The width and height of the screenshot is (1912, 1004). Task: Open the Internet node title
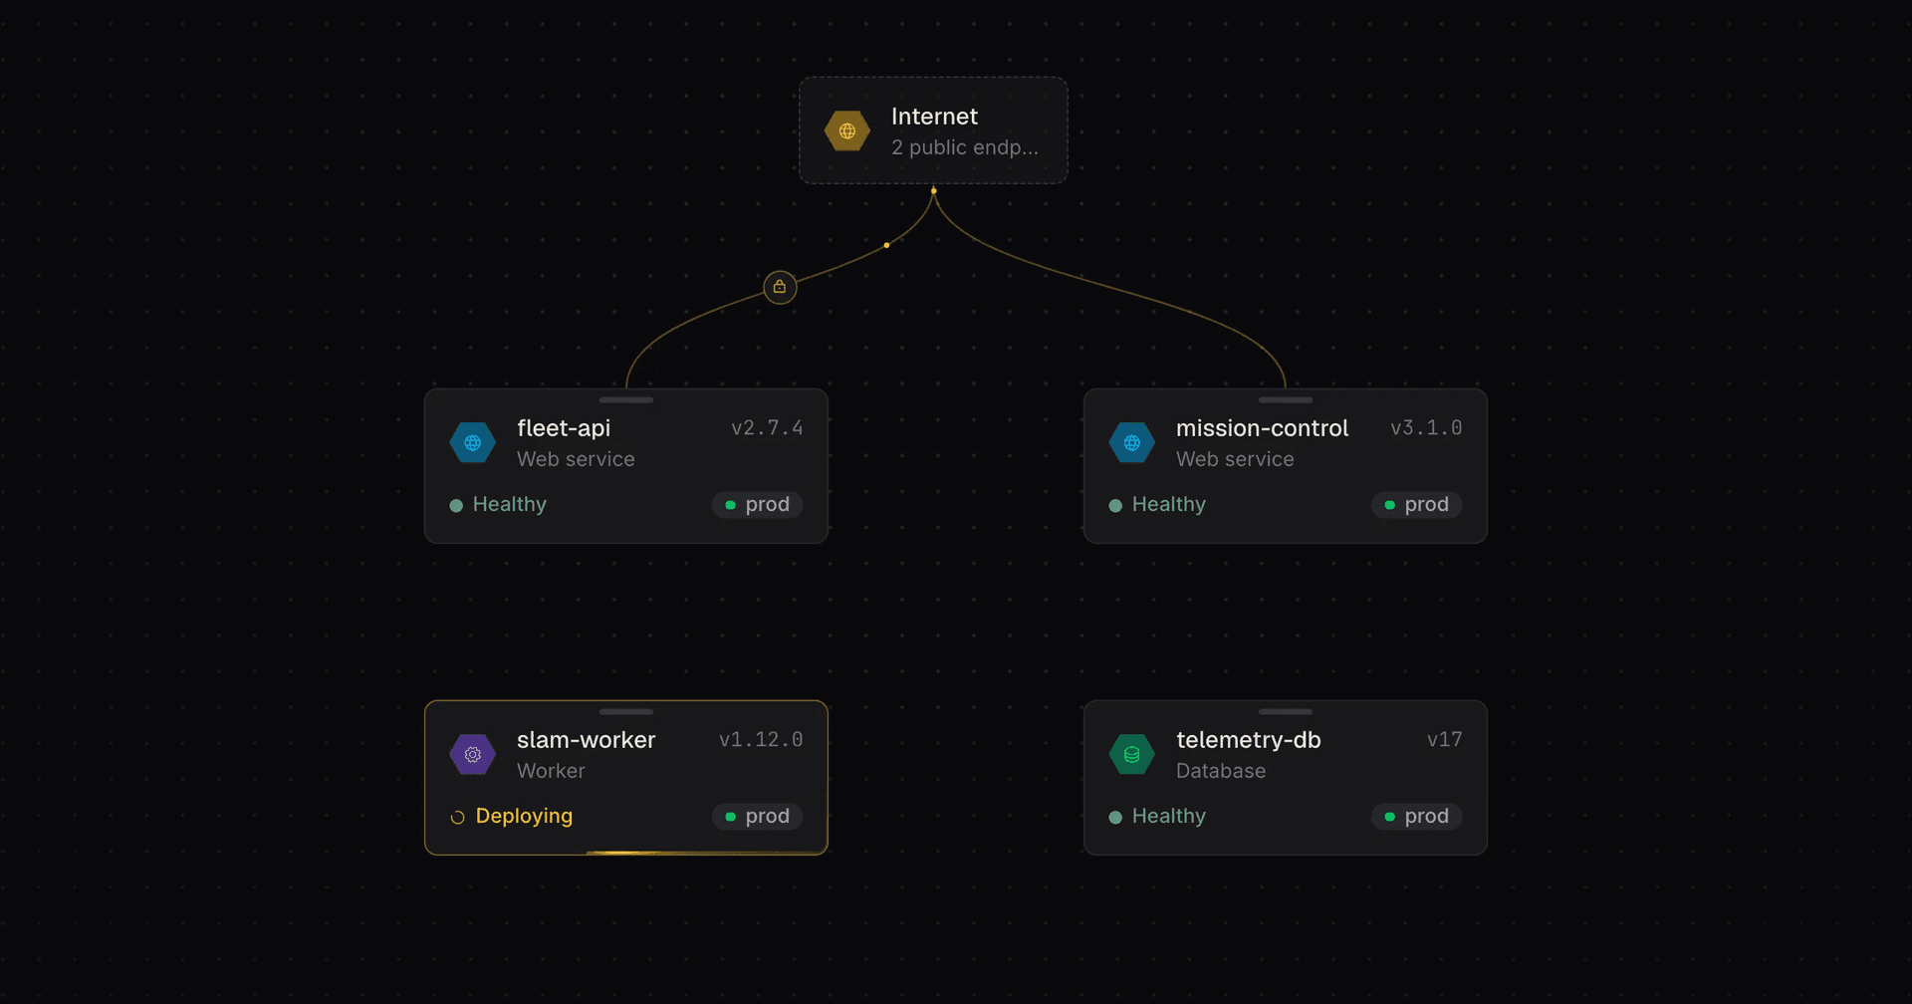click(x=934, y=117)
